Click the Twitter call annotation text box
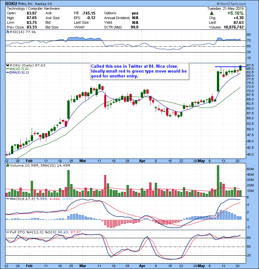259x269 pixels. tap(140, 71)
